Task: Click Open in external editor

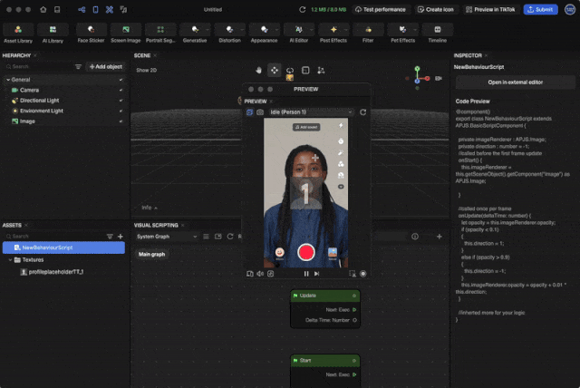Action: pyautogui.click(x=516, y=82)
